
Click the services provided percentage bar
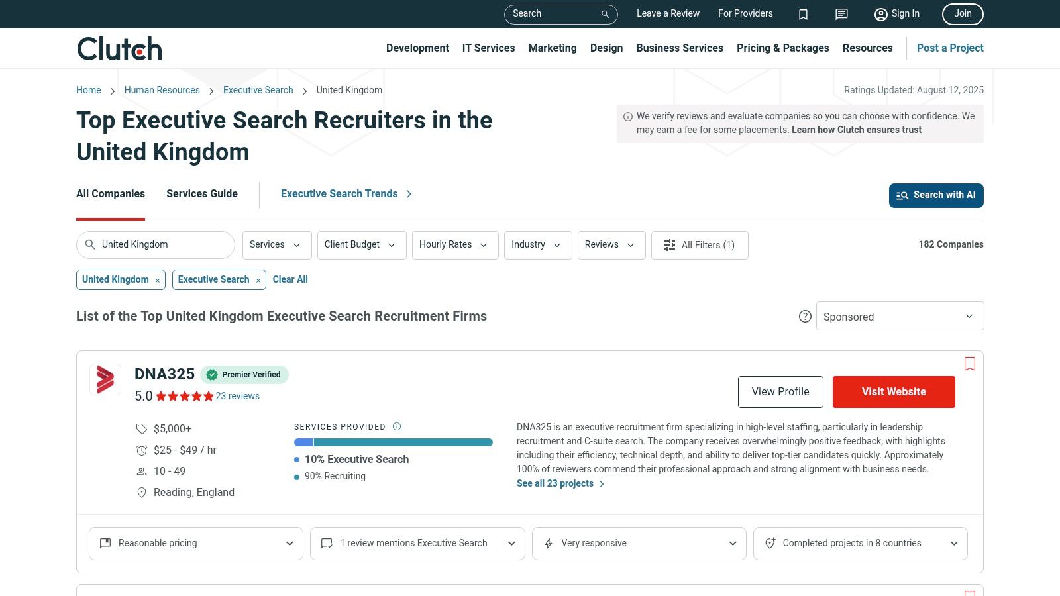click(x=394, y=442)
